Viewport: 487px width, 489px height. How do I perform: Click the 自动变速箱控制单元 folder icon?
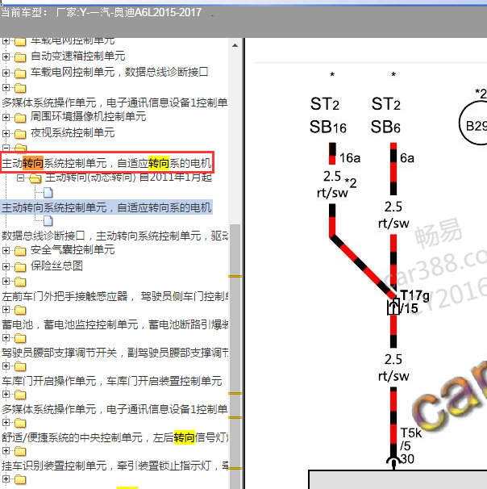20,57
